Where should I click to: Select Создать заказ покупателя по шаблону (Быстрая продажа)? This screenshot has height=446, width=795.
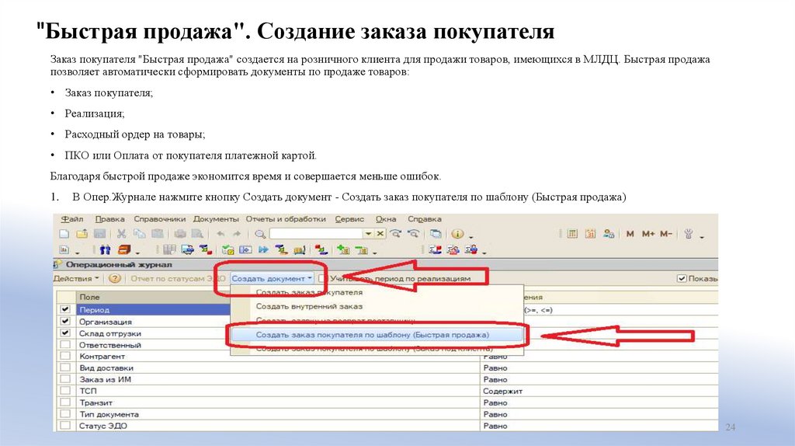pyautogui.click(x=377, y=335)
